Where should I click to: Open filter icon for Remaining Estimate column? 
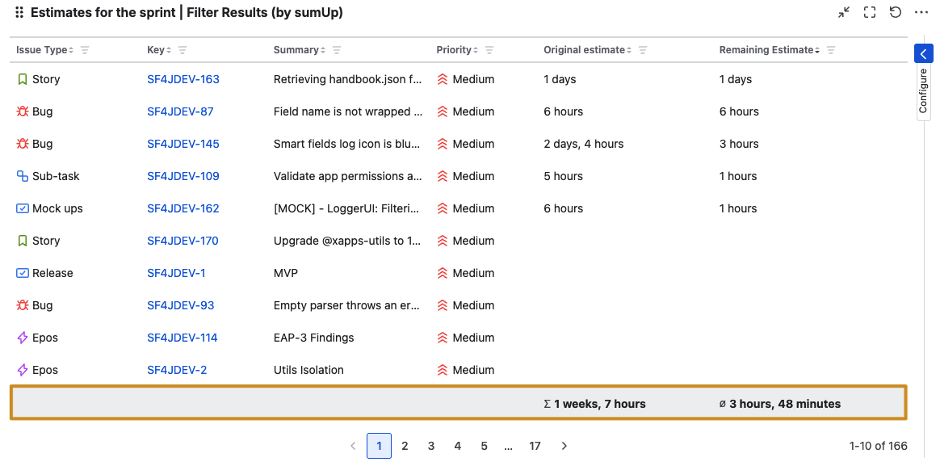pos(831,50)
